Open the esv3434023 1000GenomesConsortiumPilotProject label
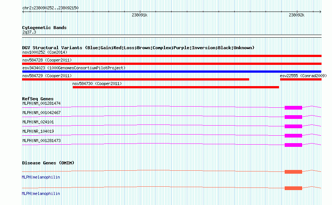The width and height of the screenshot is (332, 205). tap(74, 68)
